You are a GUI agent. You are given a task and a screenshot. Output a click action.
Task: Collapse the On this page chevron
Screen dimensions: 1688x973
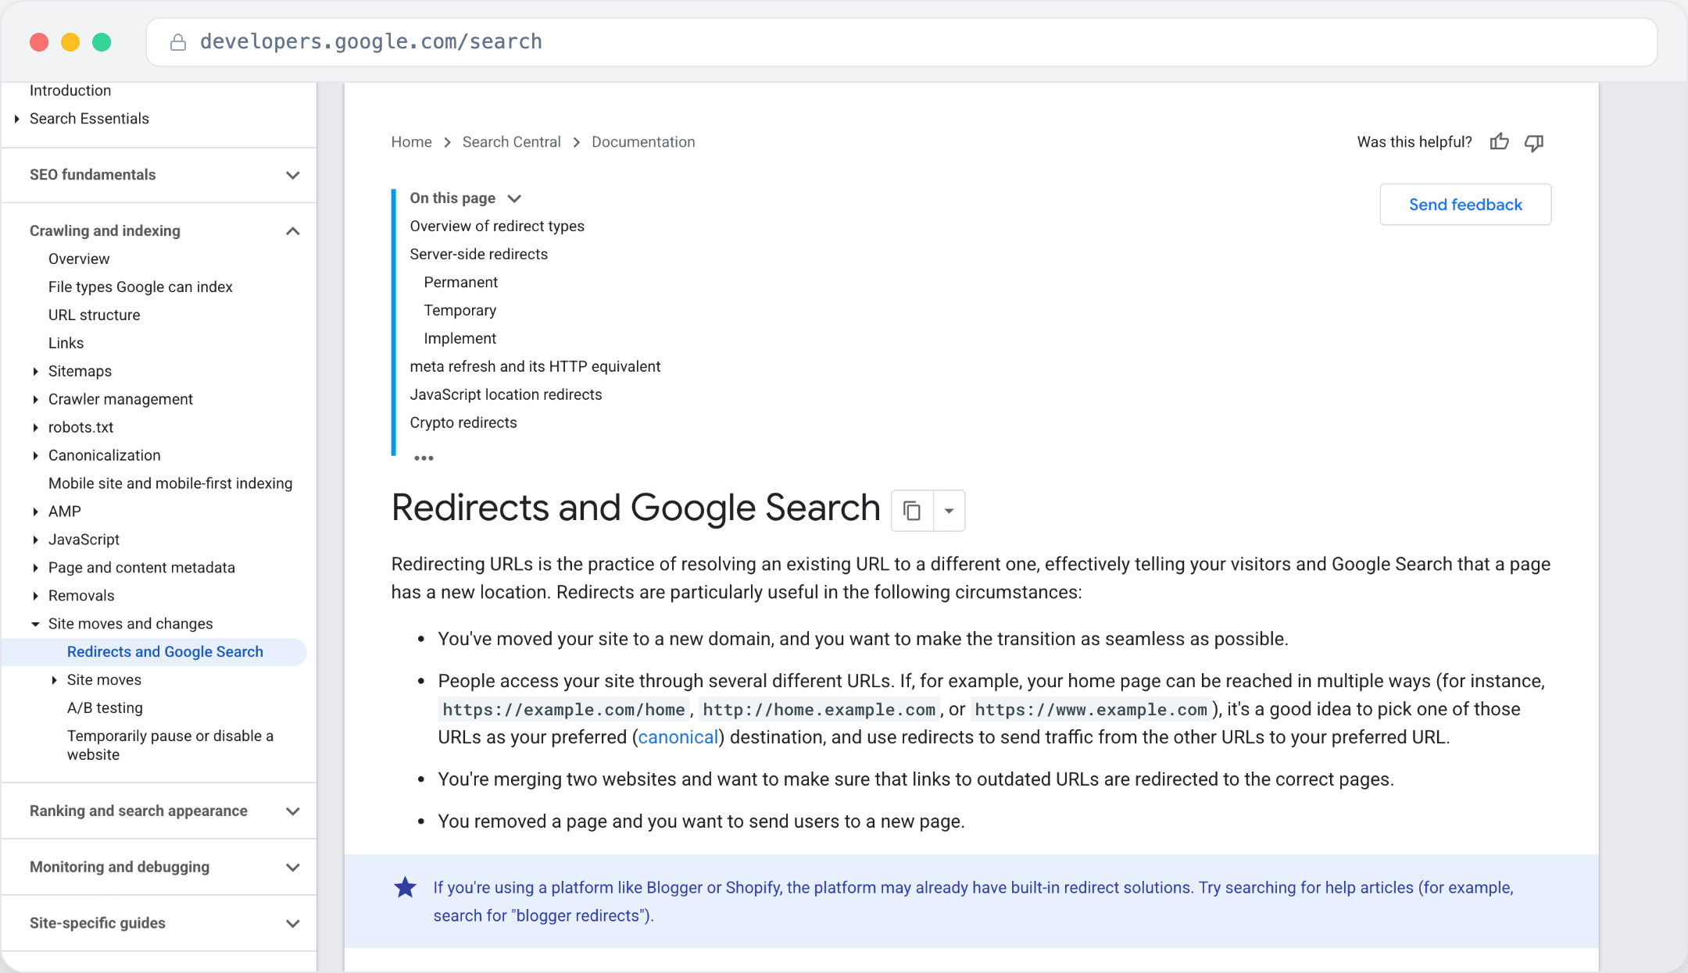click(514, 198)
